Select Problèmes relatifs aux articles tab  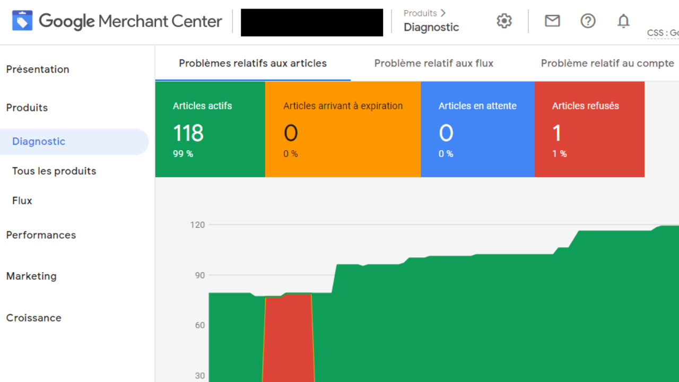(x=253, y=63)
